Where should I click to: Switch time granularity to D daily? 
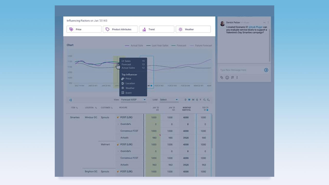(186, 100)
